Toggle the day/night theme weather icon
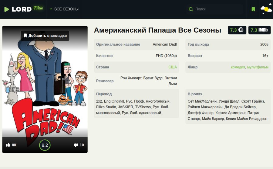Viewport: 273px width, 169px height. coord(266,9)
